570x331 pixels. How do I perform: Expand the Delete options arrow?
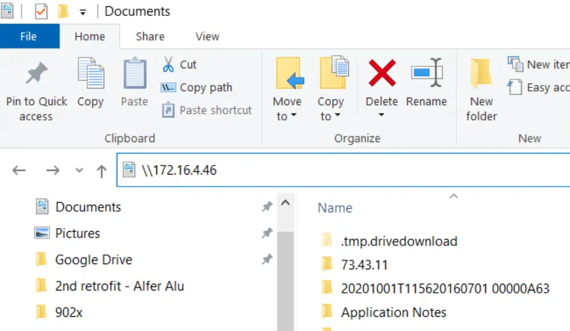tap(381, 115)
